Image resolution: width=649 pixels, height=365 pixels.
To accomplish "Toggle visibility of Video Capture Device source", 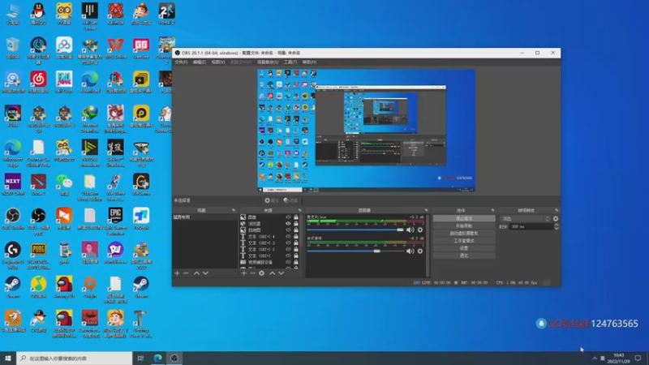I will tap(289, 262).
